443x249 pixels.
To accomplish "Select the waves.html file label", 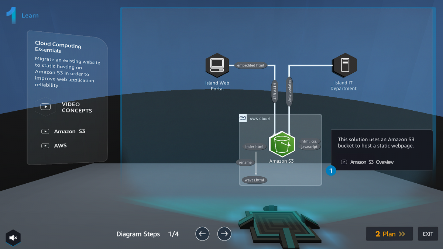I will [254, 180].
